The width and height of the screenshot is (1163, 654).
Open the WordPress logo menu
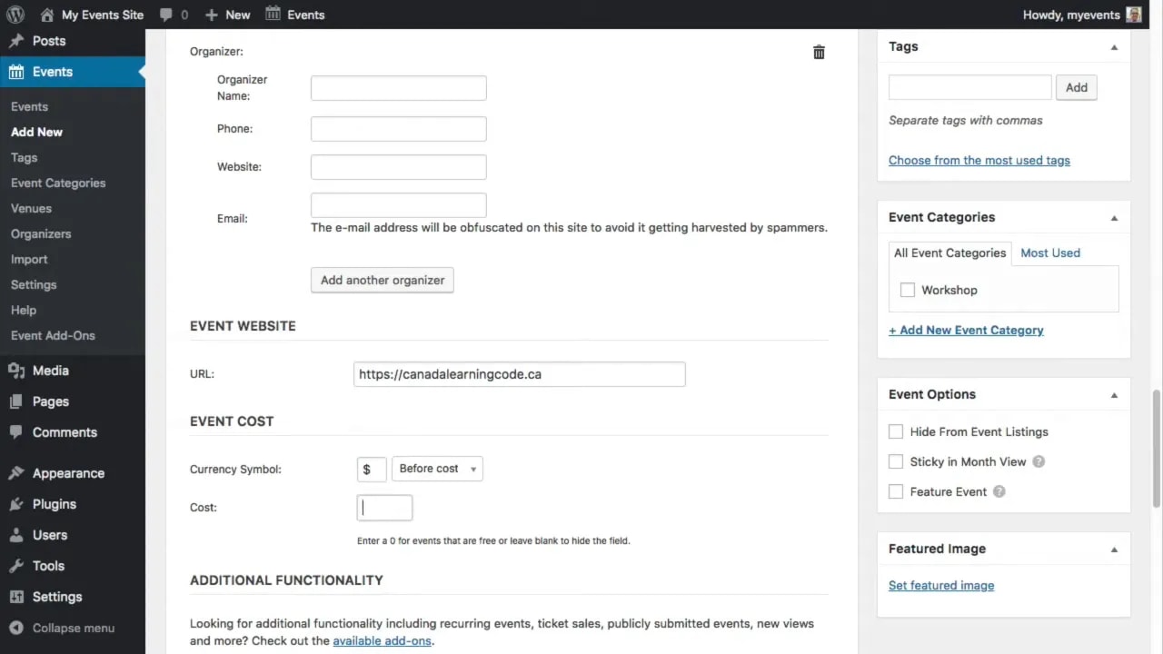pos(15,15)
